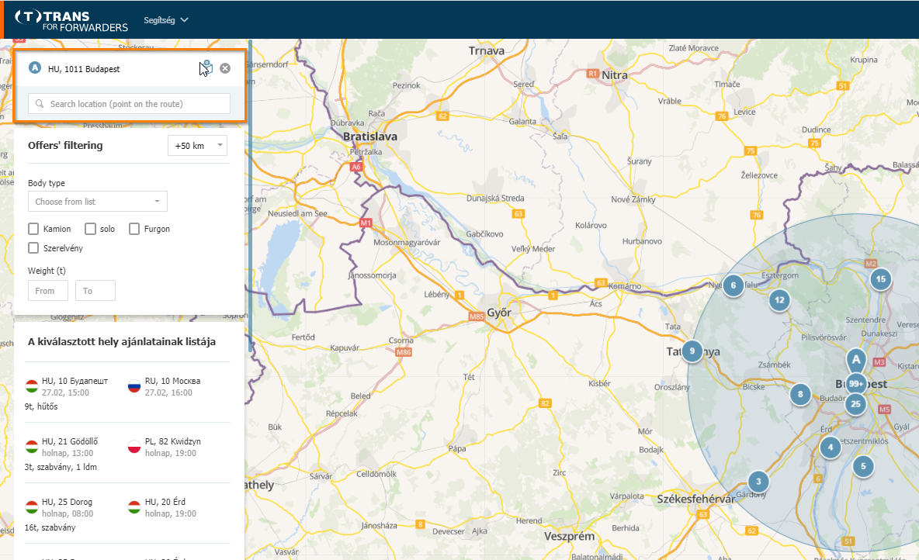Click the Hungarian flag beside HU, 25 Dorog

tap(32, 507)
